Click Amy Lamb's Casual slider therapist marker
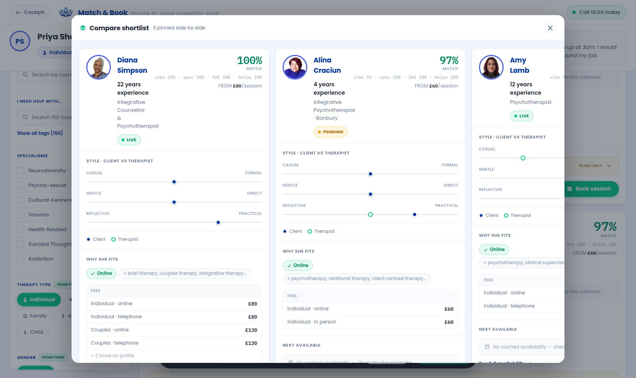The width and height of the screenshot is (636, 378). (523, 158)
